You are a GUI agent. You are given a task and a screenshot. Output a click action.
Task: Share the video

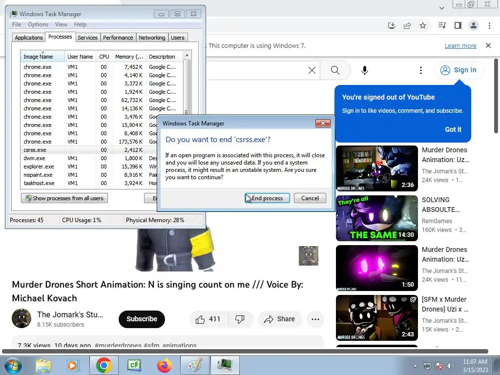[x=280, y=319]
